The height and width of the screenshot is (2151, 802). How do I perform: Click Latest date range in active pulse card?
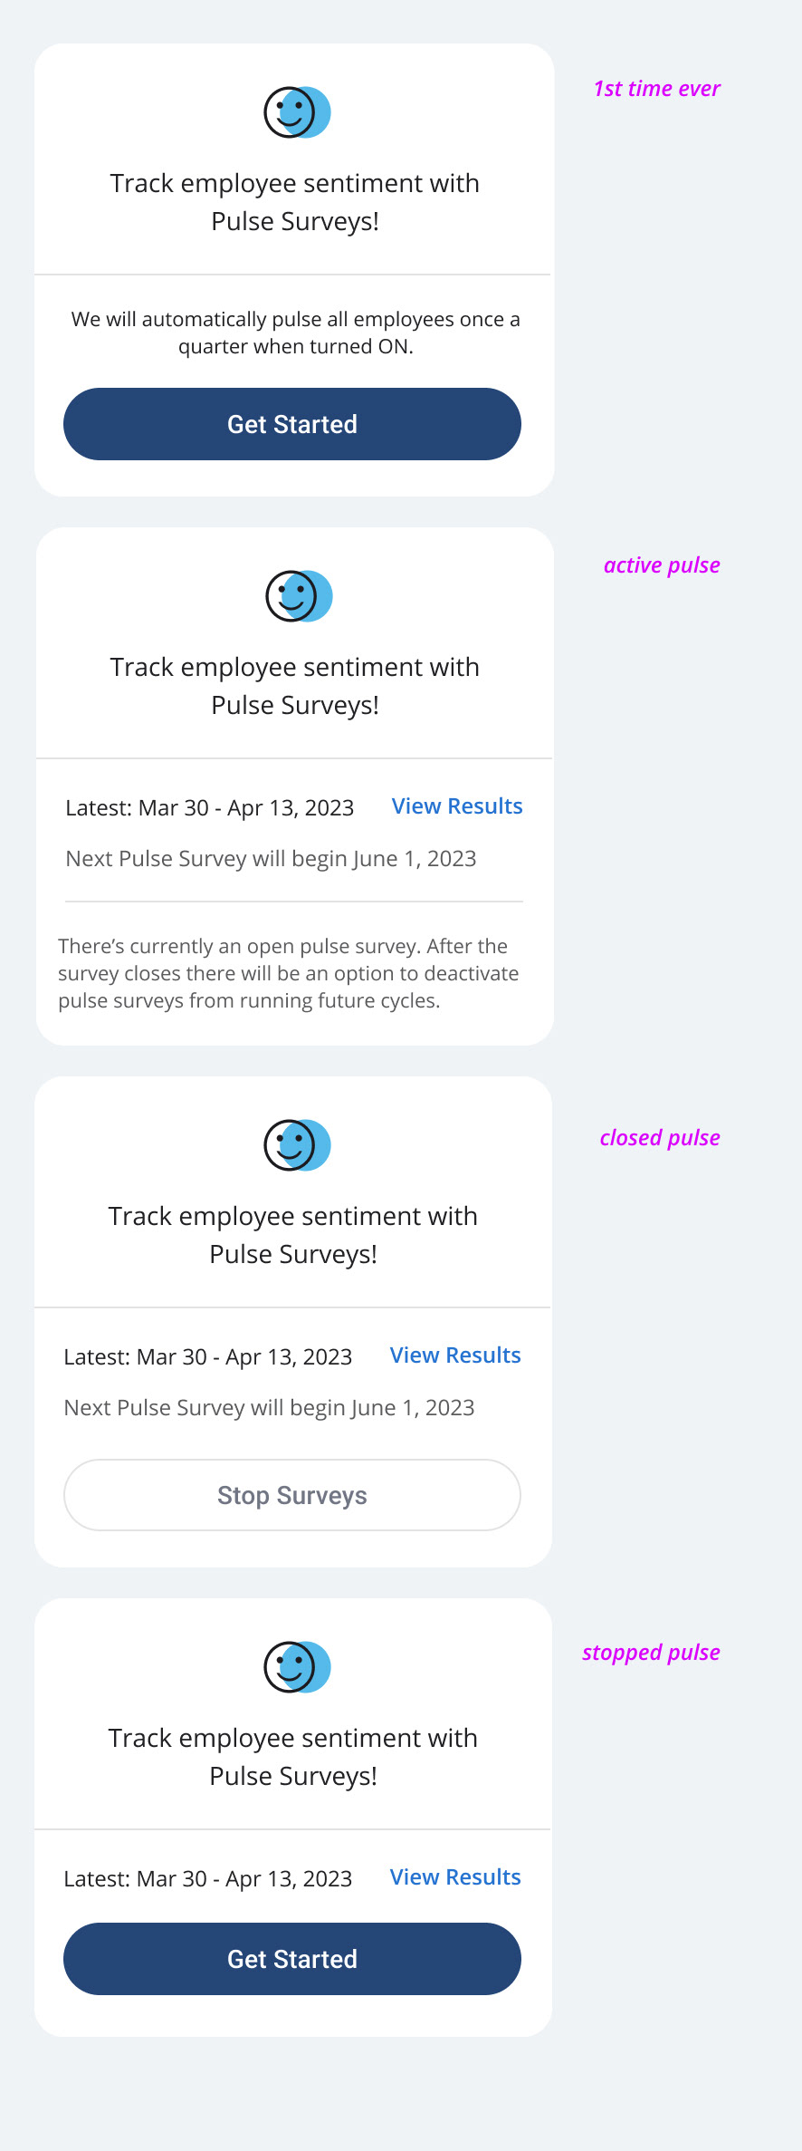[209, 808]
